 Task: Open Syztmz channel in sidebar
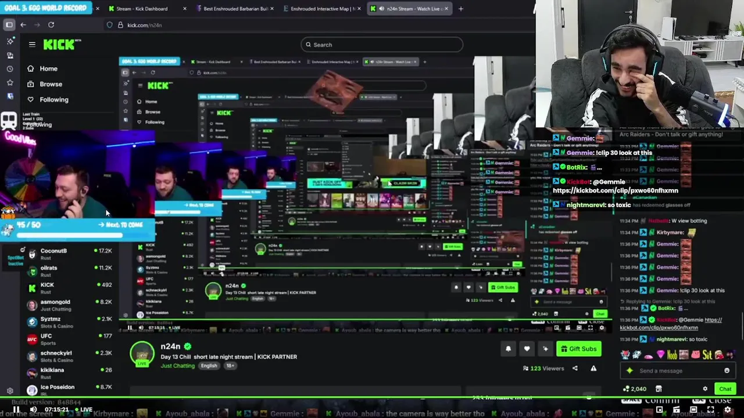point(69,322)
